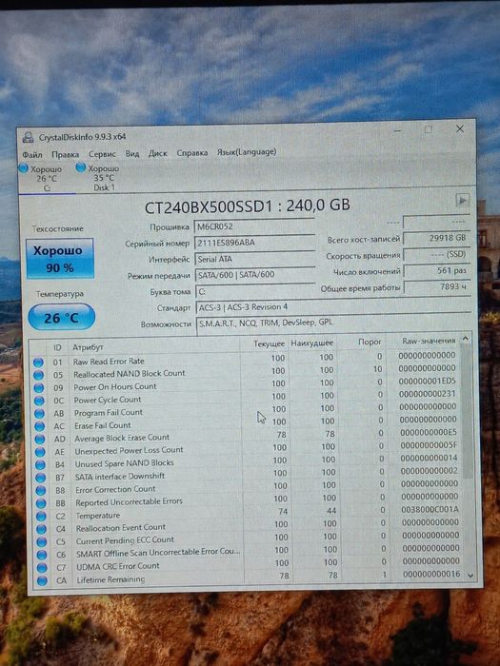Click the status icon for Temperature attribute row
The height and width of the screenshot is (666, 500).
pyautogui.click(x=41, y=516)
